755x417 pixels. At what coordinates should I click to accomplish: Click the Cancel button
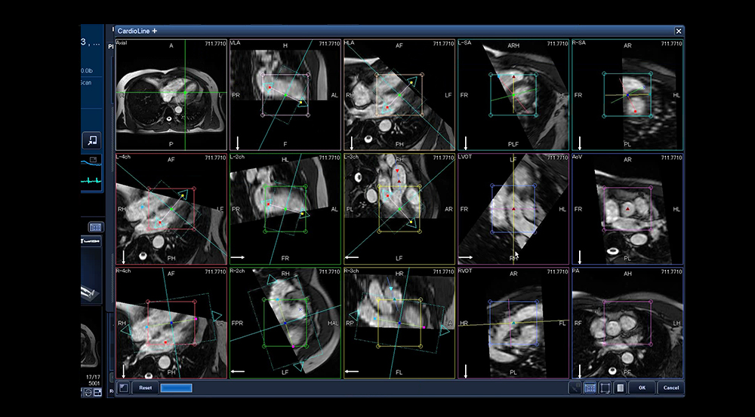669,388
